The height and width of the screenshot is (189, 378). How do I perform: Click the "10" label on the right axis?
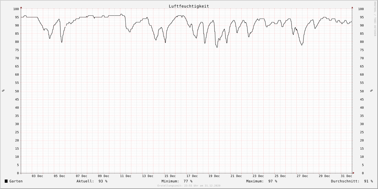click(x=362, y=157)
